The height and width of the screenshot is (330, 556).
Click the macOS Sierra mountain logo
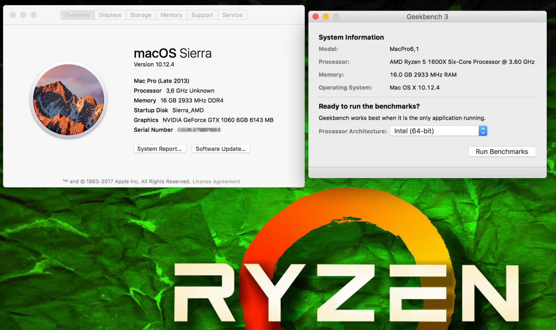pos(69,100)
